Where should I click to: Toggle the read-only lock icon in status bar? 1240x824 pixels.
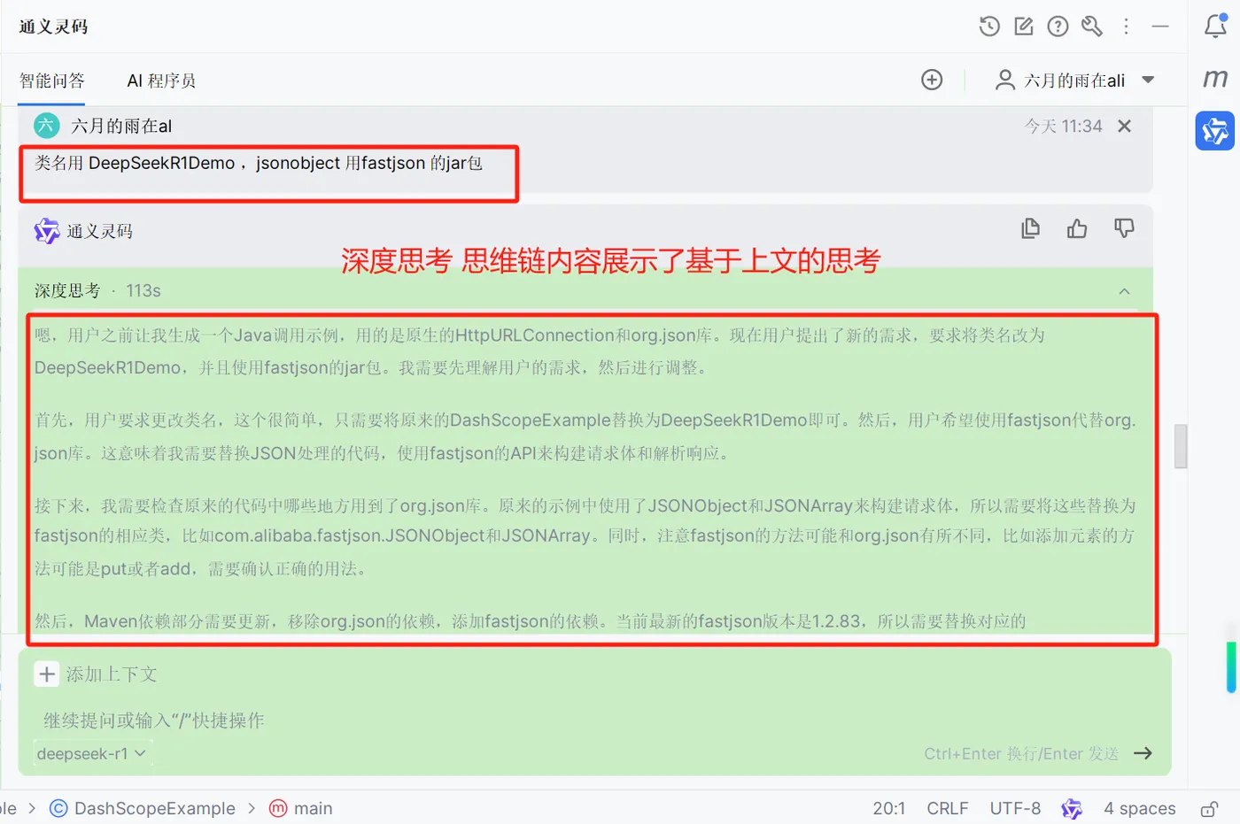[x=1209, y=809]
